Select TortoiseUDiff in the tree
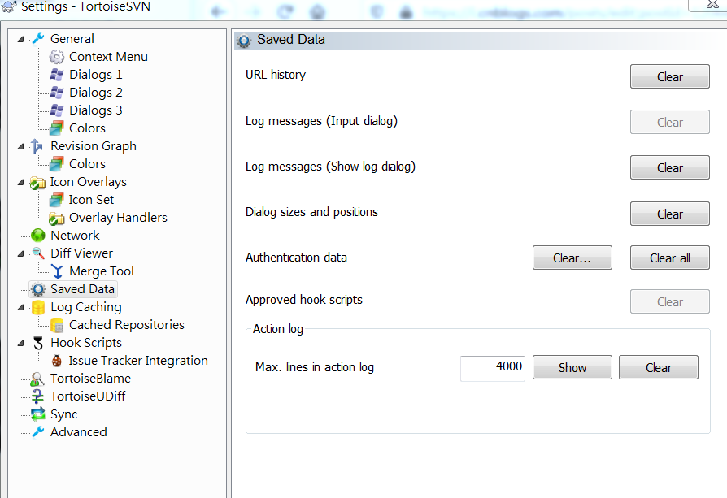Image resolution: width=727 pixels, height=498 pixels. 88,396
